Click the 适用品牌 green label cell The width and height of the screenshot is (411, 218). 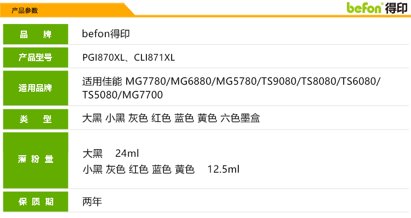tap(36, 88)
